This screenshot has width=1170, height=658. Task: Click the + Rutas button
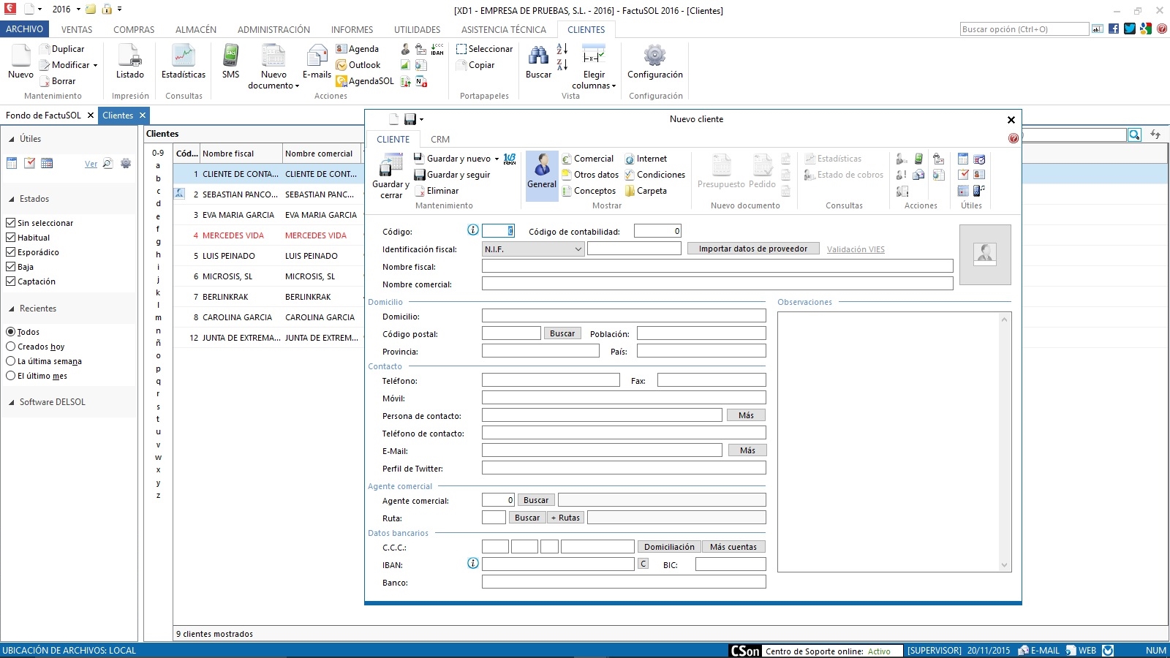(x=565, y=518)
